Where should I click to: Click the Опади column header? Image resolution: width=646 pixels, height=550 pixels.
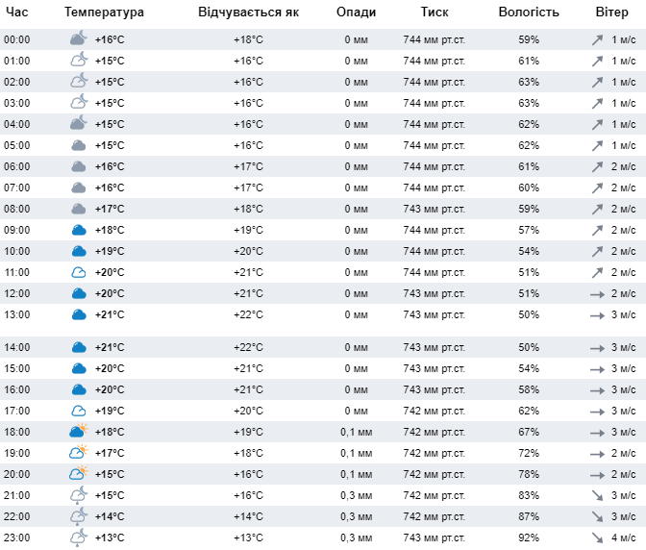pyautogui.click(x=357, y=12)
